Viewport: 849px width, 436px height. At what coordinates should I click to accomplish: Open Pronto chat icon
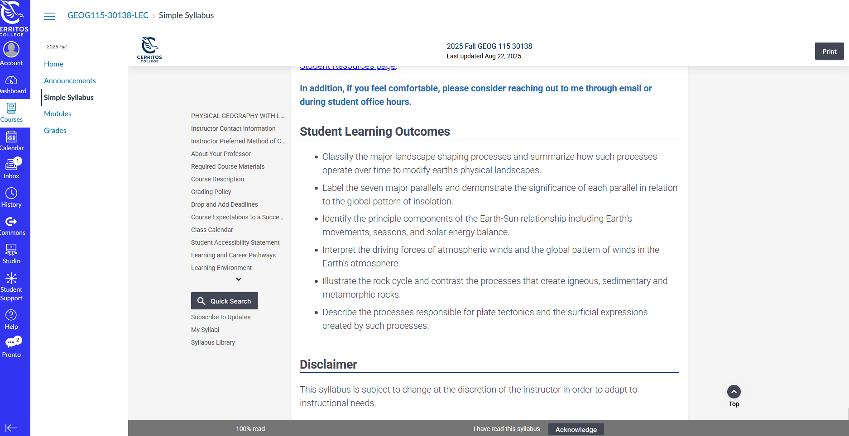[11, 343]
